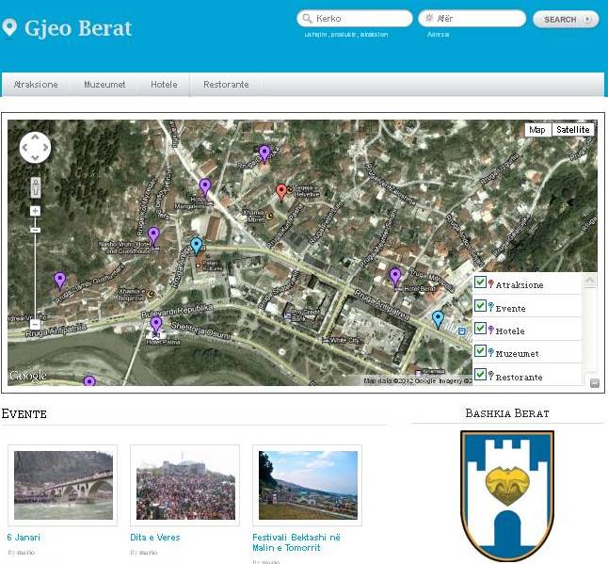
Task: Zoom out with the map minus button
Action: [x=35, y=229]
